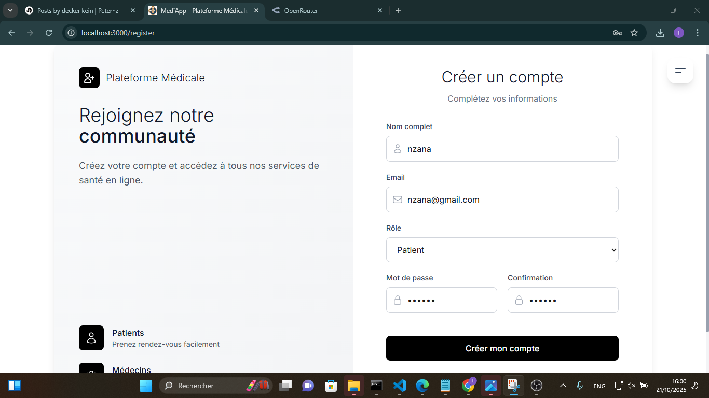Click the page vertical scrollbar
709x398 pixels.
point(706,192)
